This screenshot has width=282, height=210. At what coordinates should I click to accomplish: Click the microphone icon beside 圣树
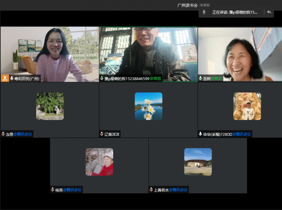tap(201, 78)
